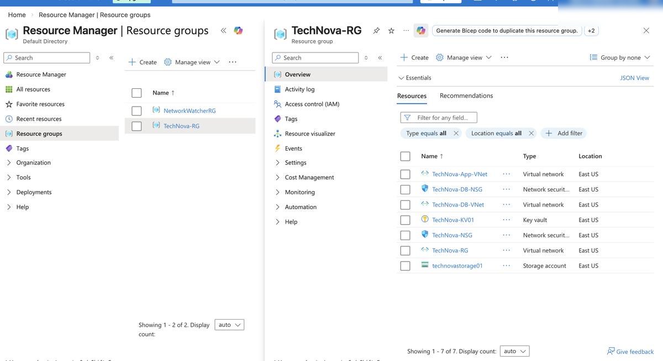Viewport: 663px width, 361px height.
Task: Open resource list display count auto dropdown
Action: pyautogui.click(x=514, y=351)
